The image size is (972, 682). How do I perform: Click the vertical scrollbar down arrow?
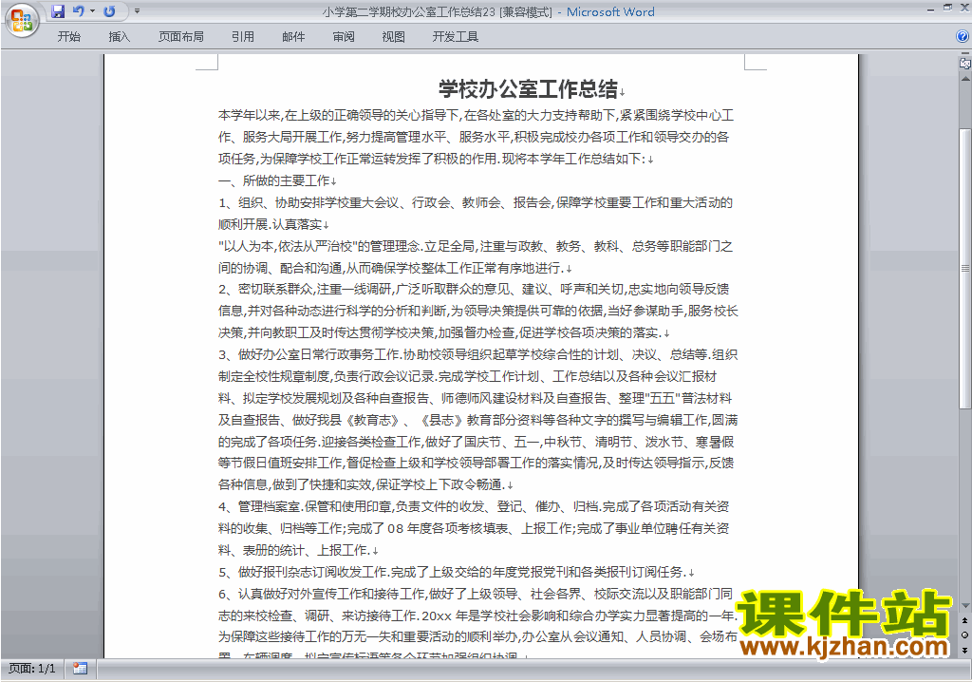(x=965, y=606)
